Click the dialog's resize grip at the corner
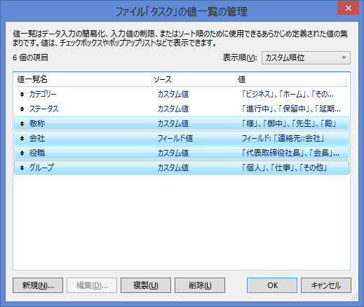The width and height of the screenshot is (364, 307). tap(354, 297)
